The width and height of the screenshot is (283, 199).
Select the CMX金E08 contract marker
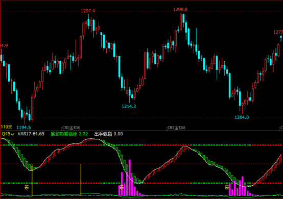coord(176,128)
